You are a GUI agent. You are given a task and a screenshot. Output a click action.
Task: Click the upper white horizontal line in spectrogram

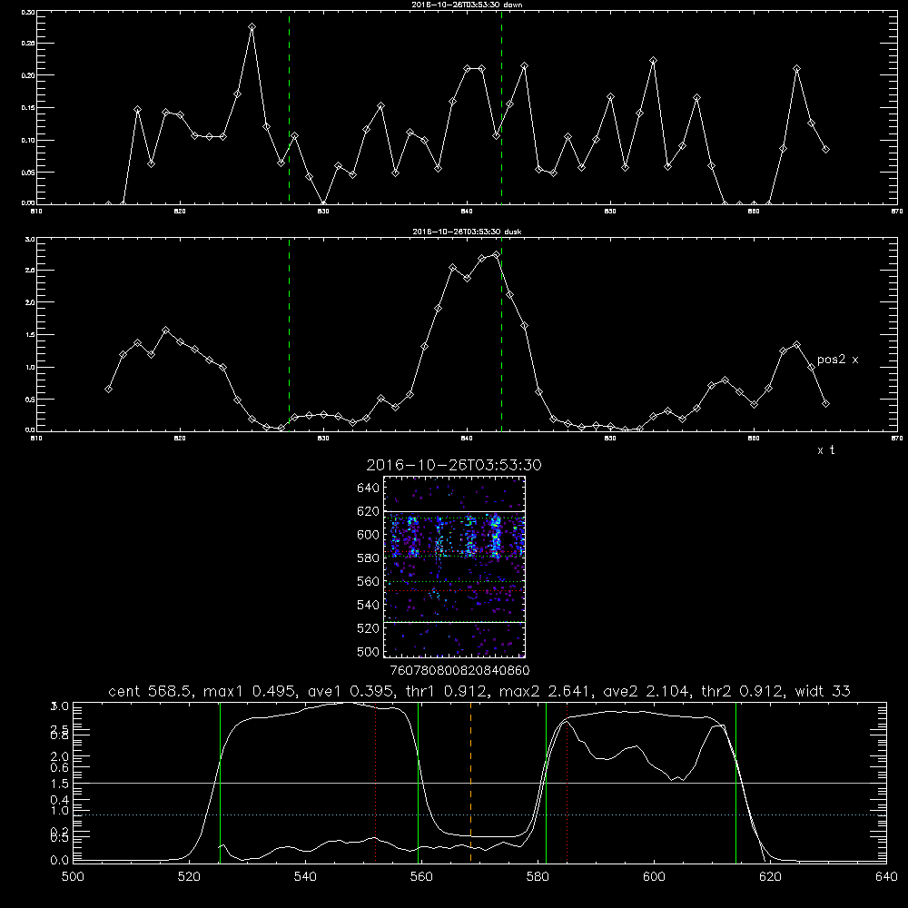tap(455, 511)
